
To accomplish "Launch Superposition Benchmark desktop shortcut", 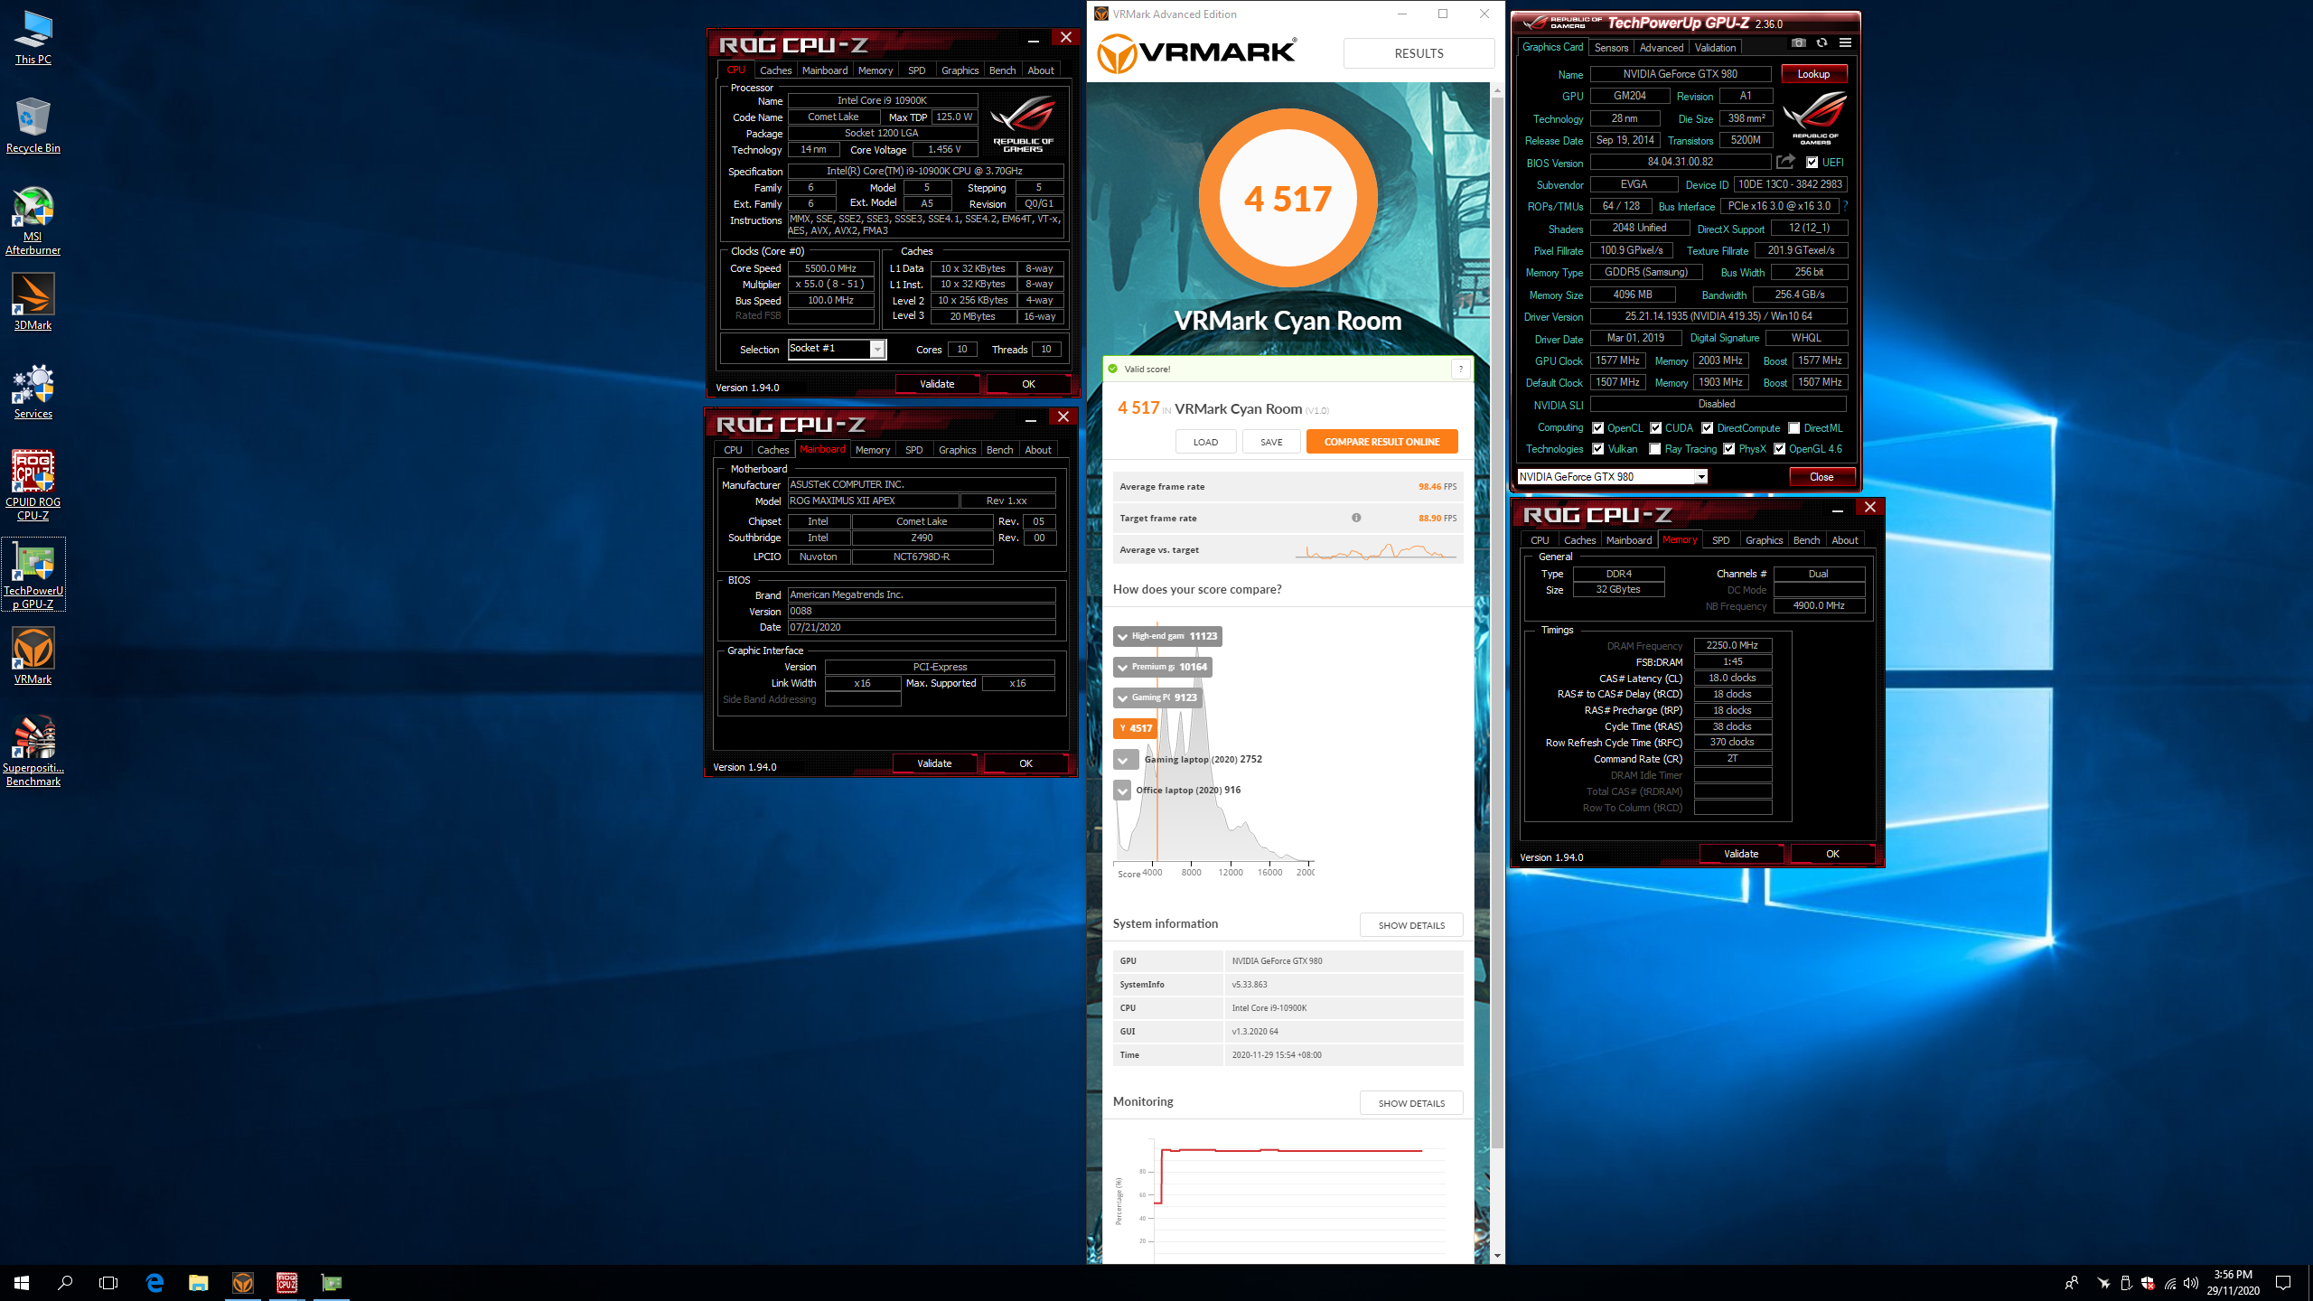I will (x=33, y=752).
